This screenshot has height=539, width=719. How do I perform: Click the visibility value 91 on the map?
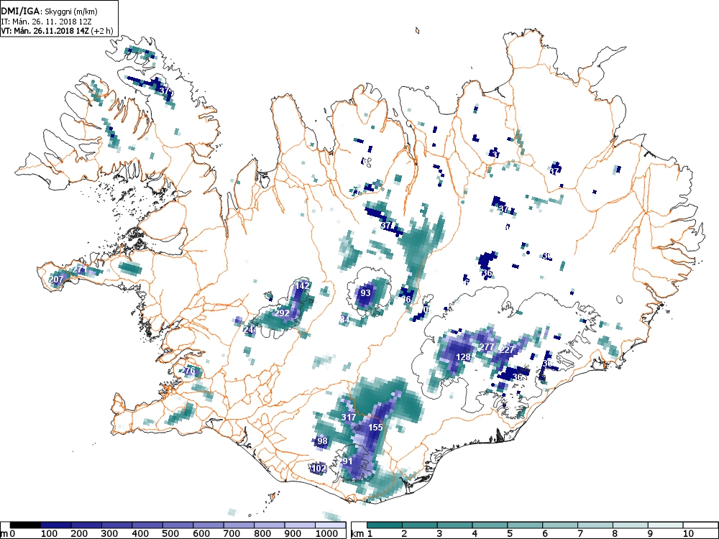[347, 461]
